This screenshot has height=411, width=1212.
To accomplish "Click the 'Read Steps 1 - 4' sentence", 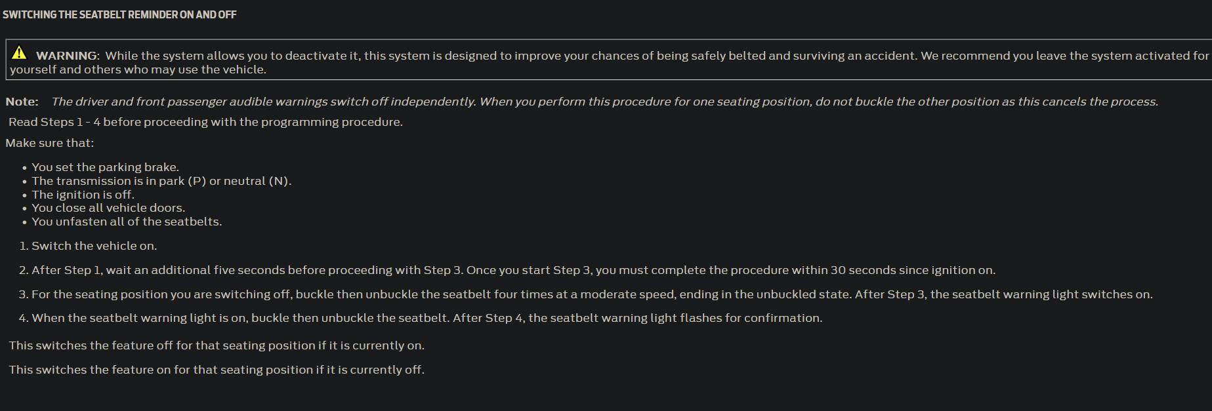I will [205, 122].
